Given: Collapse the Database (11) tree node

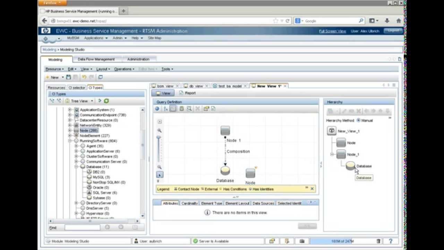Looking at the screenshot, I should coord(76,167).
